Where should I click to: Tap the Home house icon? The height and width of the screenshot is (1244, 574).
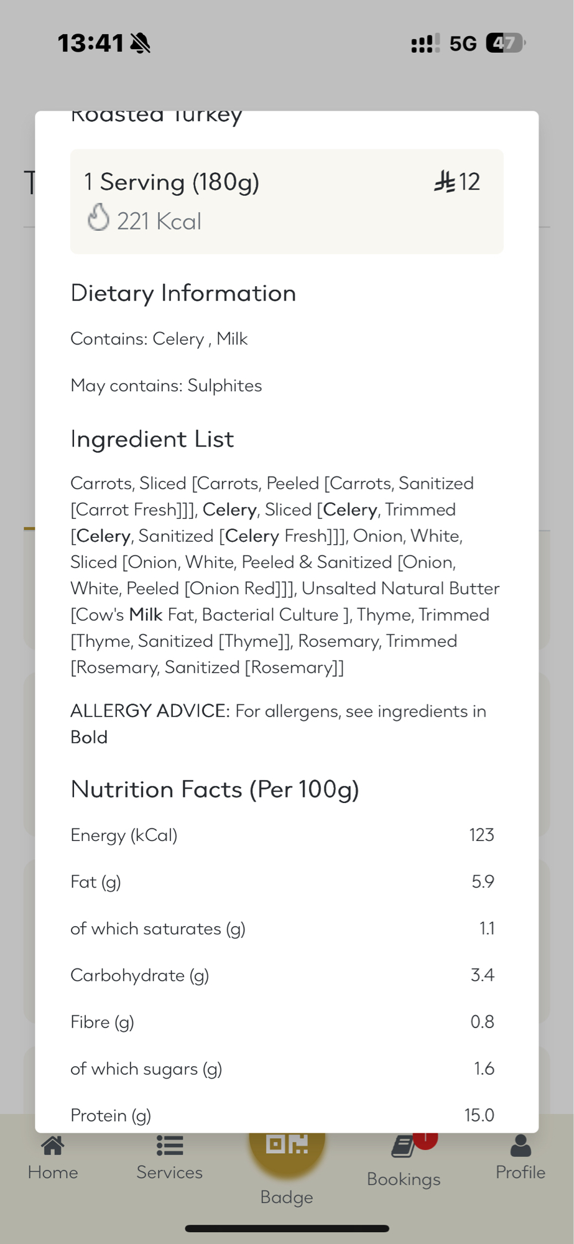coord(53,1145)
